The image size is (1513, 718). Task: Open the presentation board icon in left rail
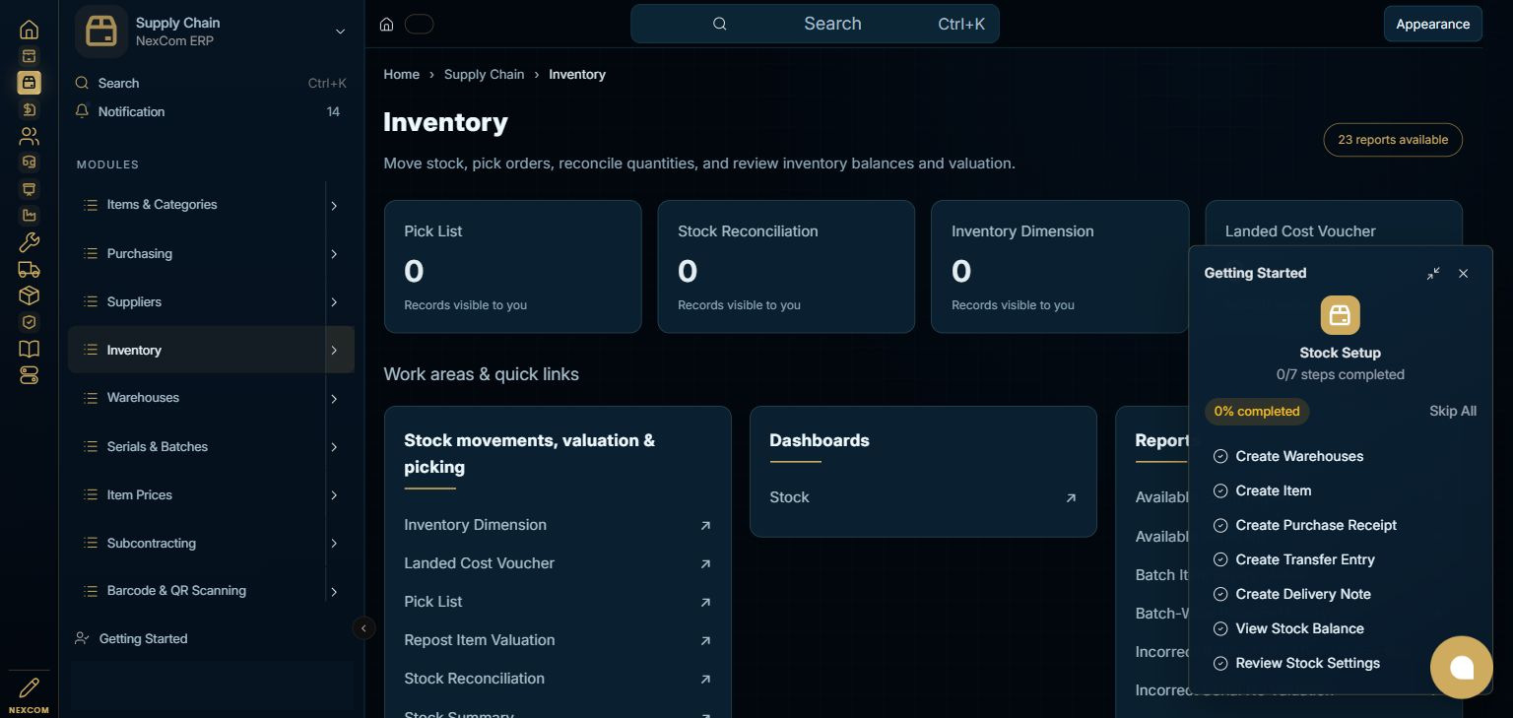click(x=29, y=189)
